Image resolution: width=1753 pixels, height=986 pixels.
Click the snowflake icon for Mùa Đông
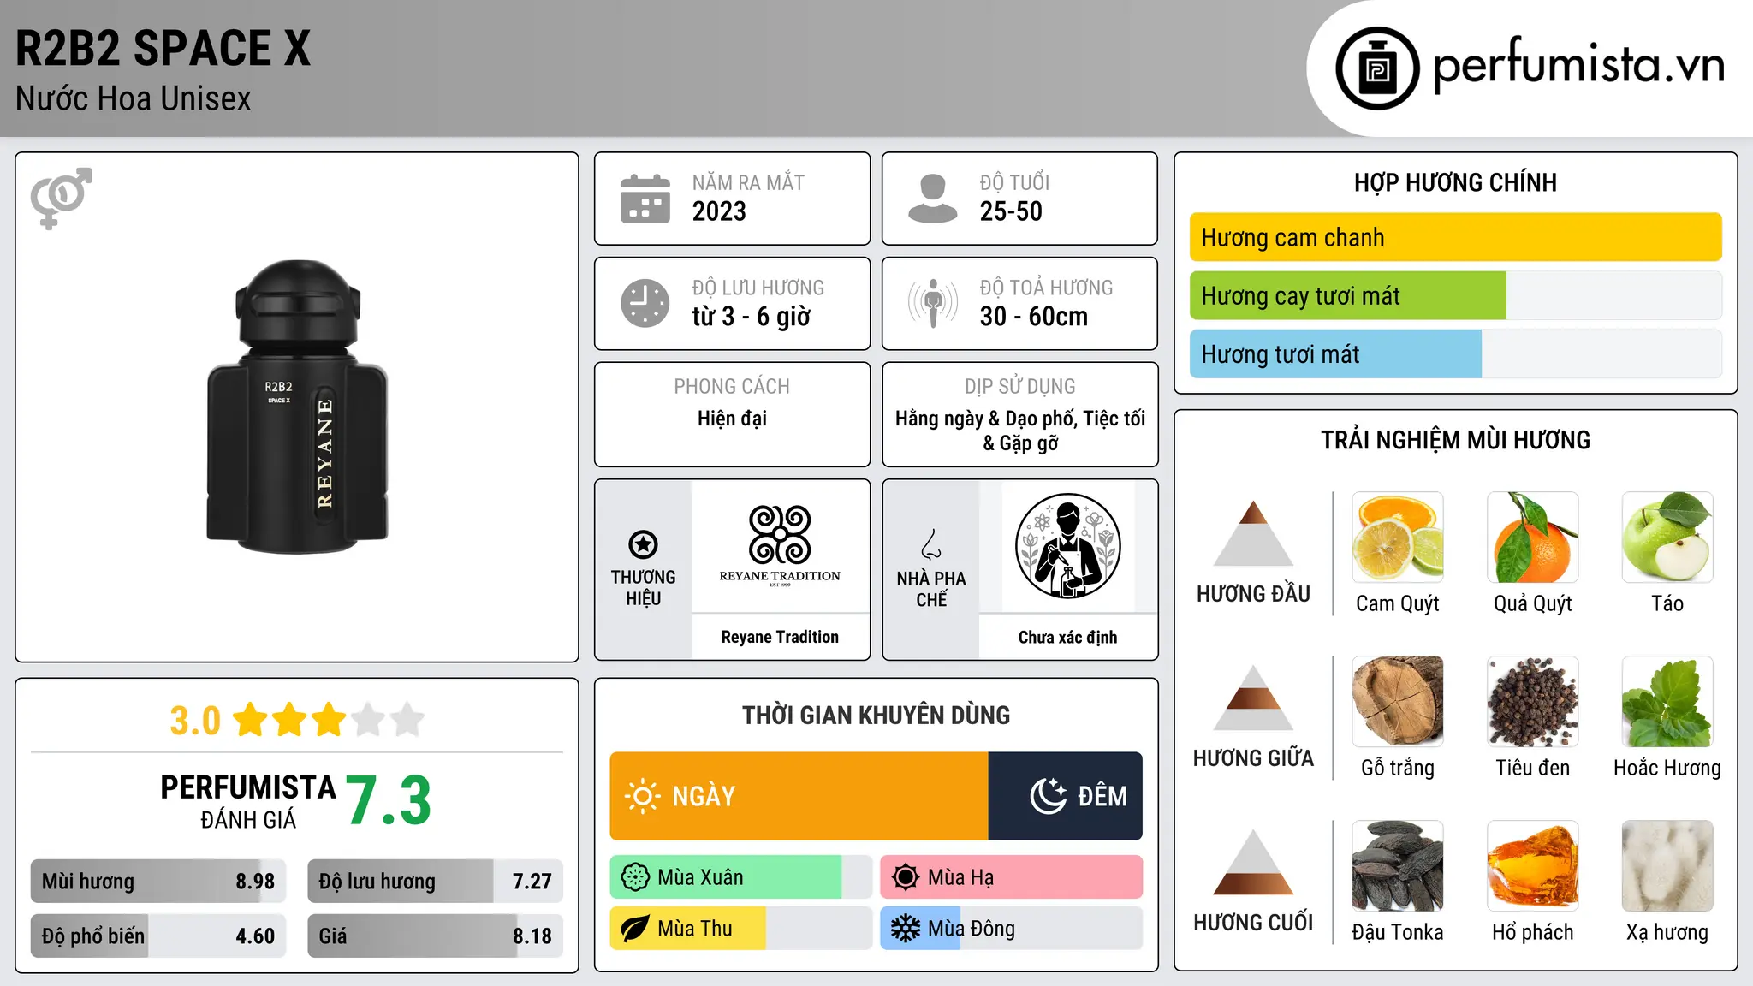tap(905, 929)
